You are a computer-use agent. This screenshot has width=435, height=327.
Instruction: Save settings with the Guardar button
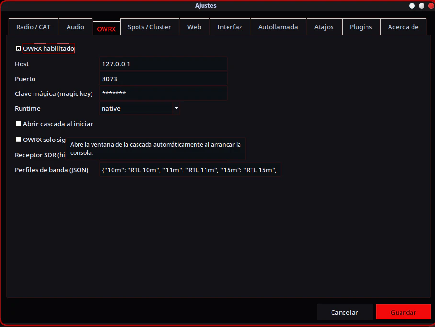(403, 312)
